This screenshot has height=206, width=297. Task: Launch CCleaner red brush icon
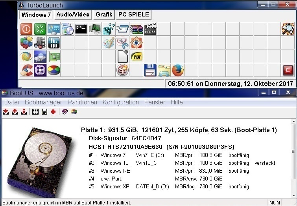point(26,70)
